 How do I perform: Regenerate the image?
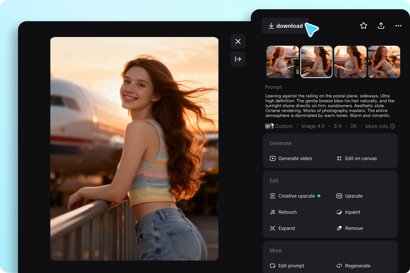click(x=354, y=266)
